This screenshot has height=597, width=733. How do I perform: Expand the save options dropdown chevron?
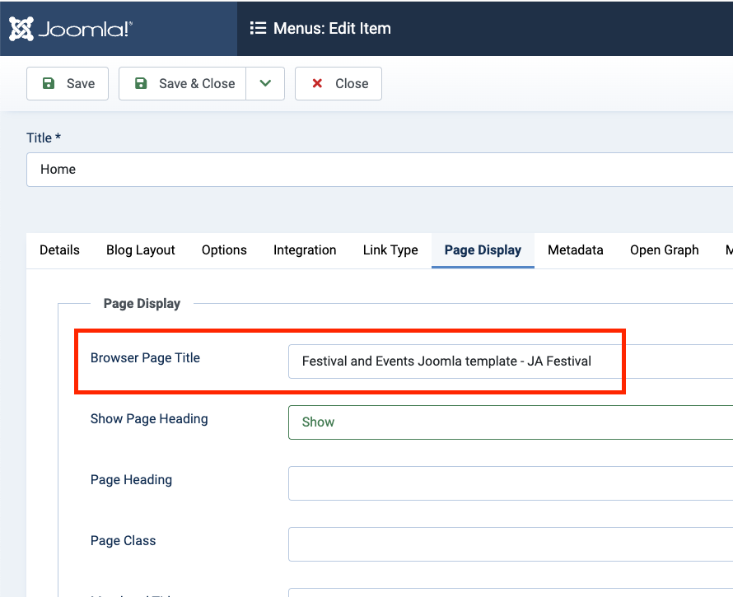tap(265, 84)
